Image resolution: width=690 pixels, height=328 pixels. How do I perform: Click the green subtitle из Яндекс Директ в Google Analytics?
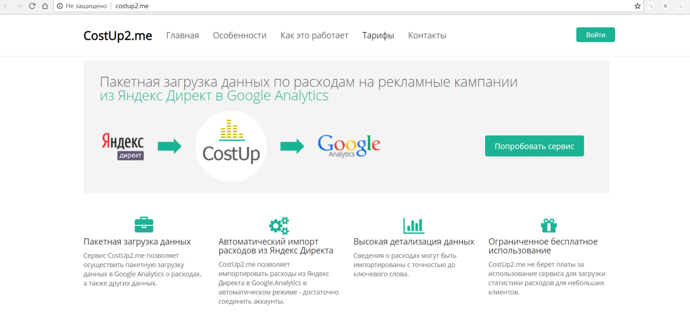[x=214, y=96]
